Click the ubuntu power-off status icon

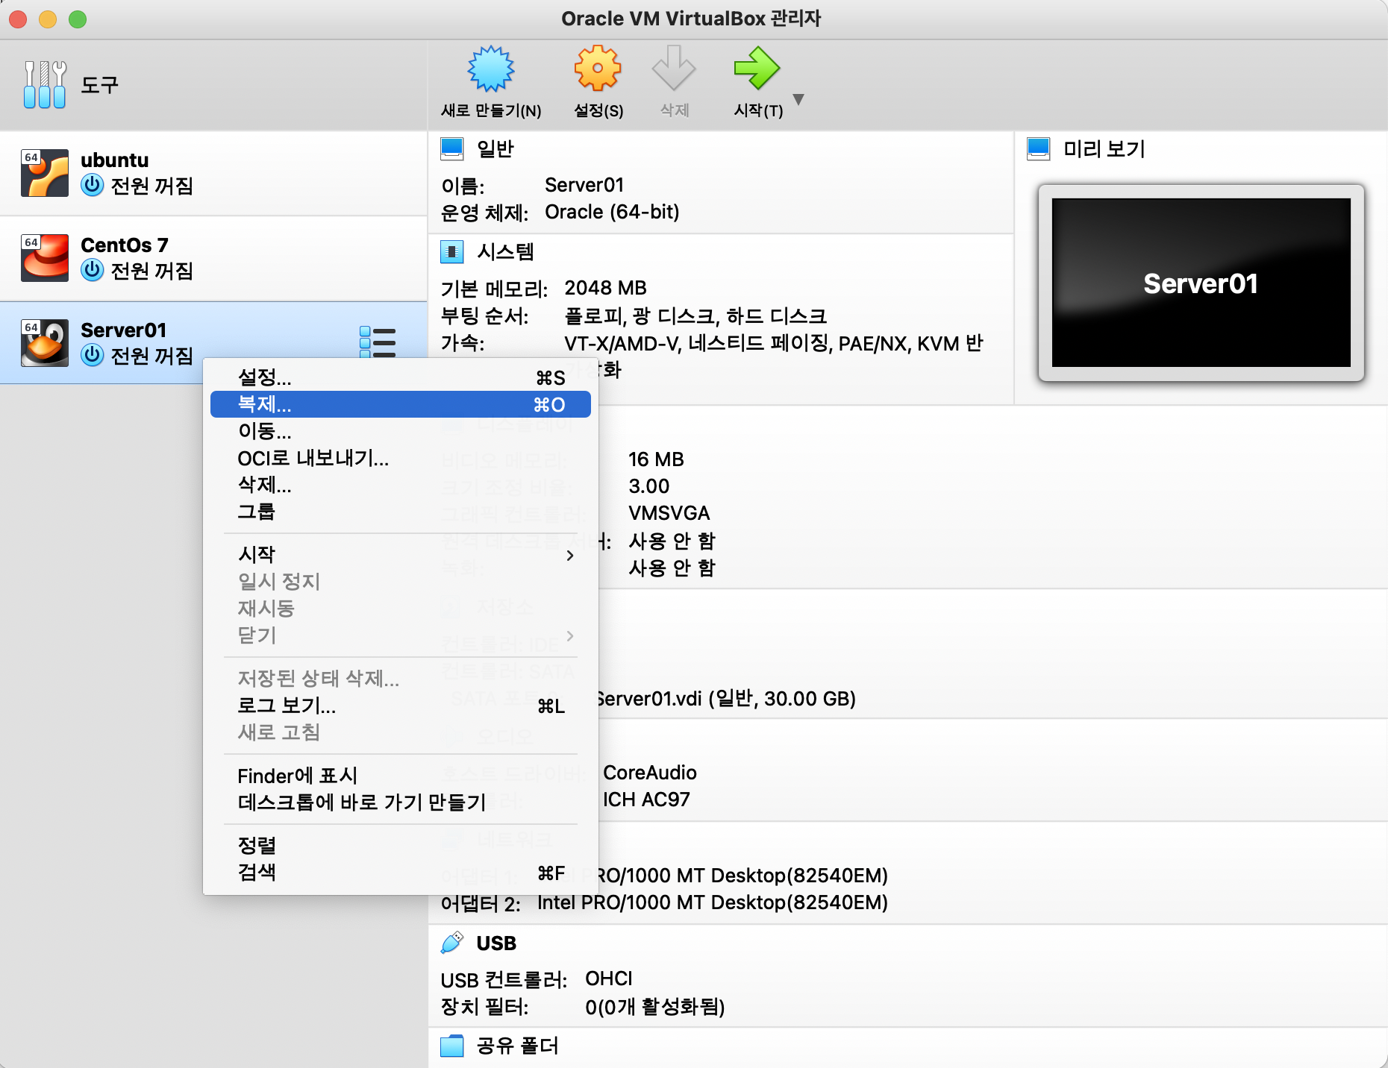pos(93,185)
